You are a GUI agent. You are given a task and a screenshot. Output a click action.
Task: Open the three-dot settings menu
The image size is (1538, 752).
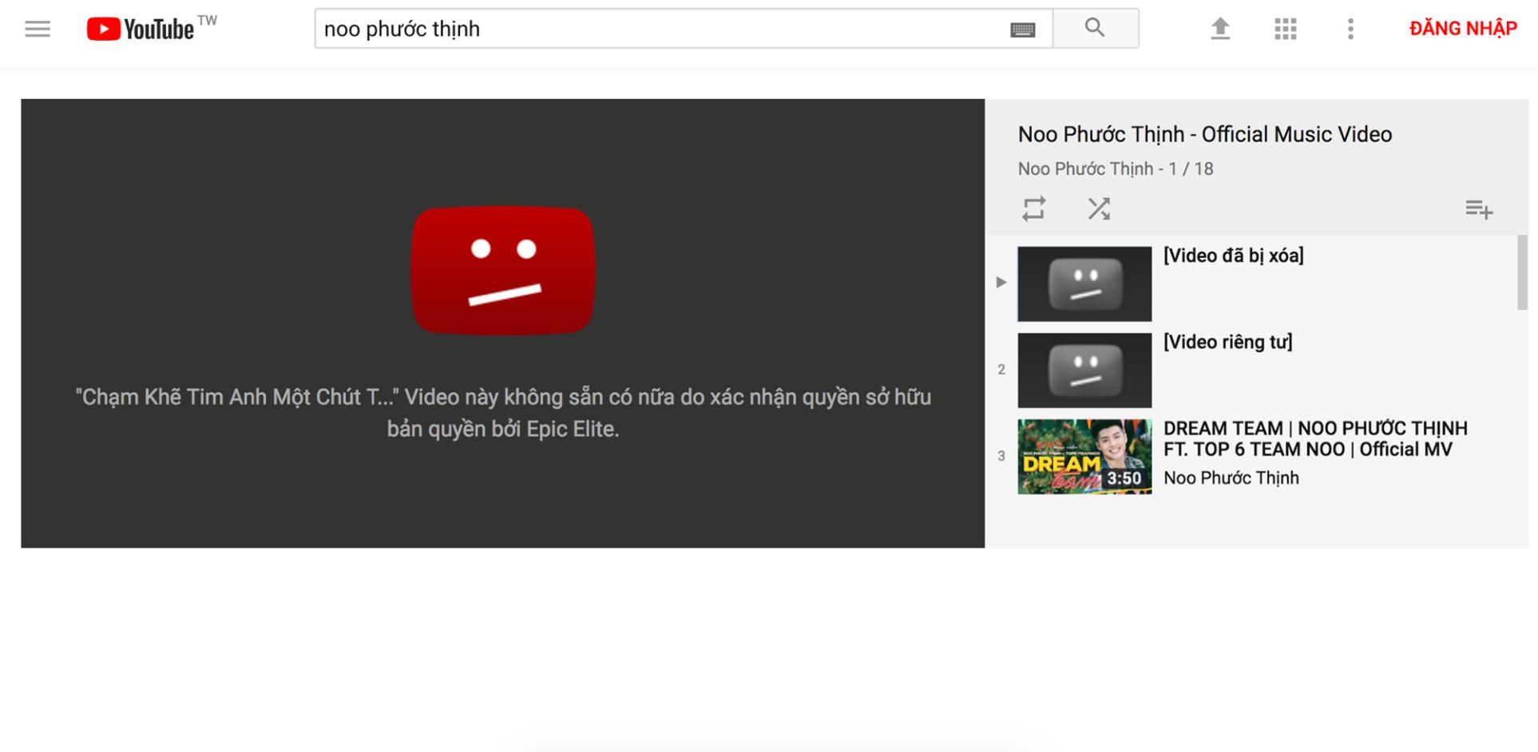[1350, 29]
